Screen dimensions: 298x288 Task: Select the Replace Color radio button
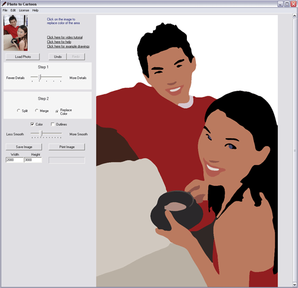point(56,112)
